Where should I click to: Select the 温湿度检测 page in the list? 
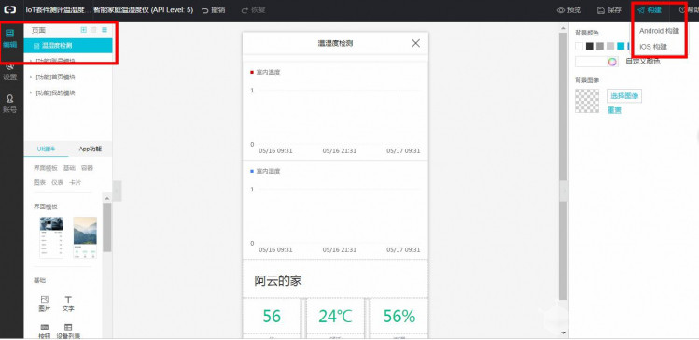click(68, 46)
